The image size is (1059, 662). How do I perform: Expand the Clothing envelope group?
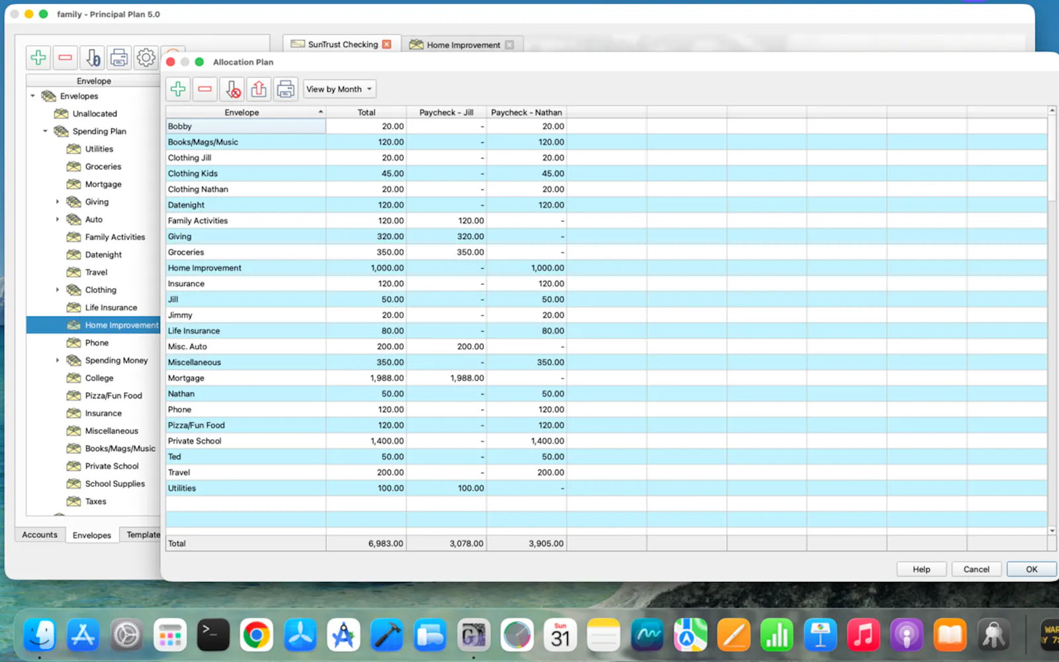pos(58,290)
